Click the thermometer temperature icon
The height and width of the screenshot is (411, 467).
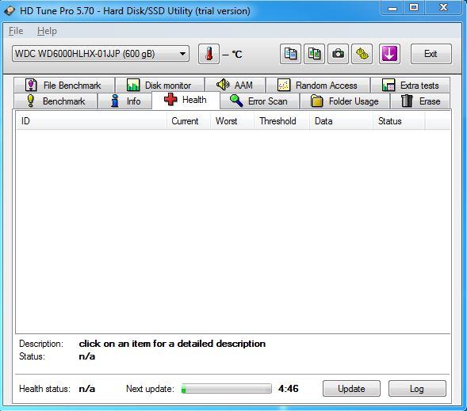(x=209, y=54)
